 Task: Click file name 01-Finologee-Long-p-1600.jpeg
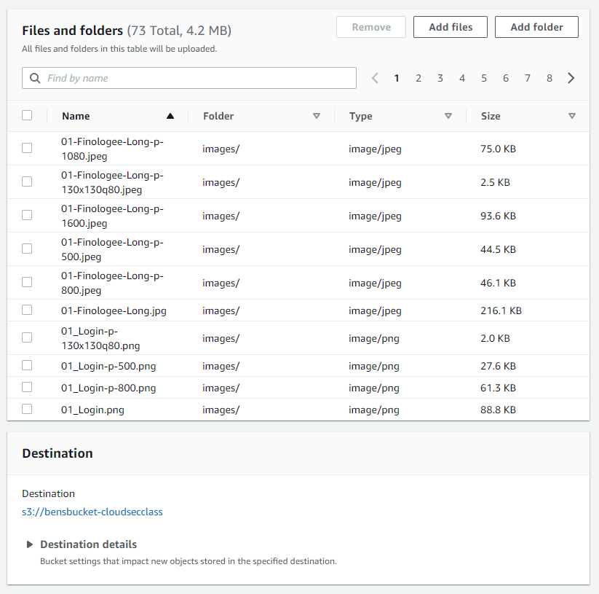click(112, 216)
